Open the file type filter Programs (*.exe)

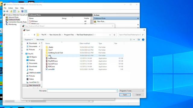pos(131,91)
